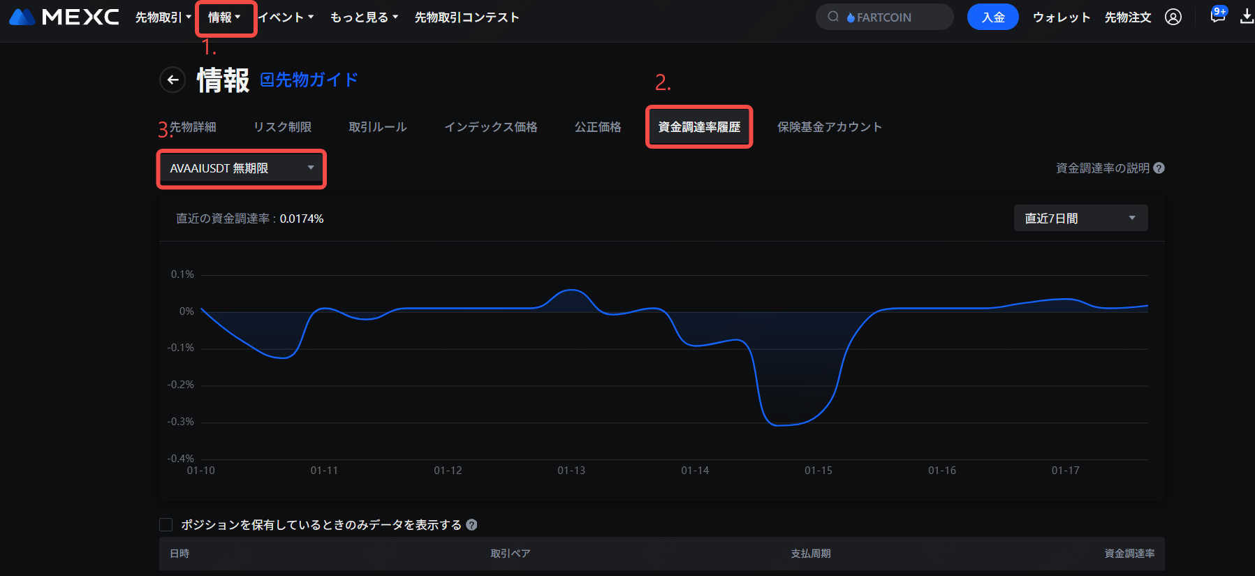Open the 直近7日間 time range dropdown
The width and height of the screenshot is (1255, 576).
(1080, 219)
